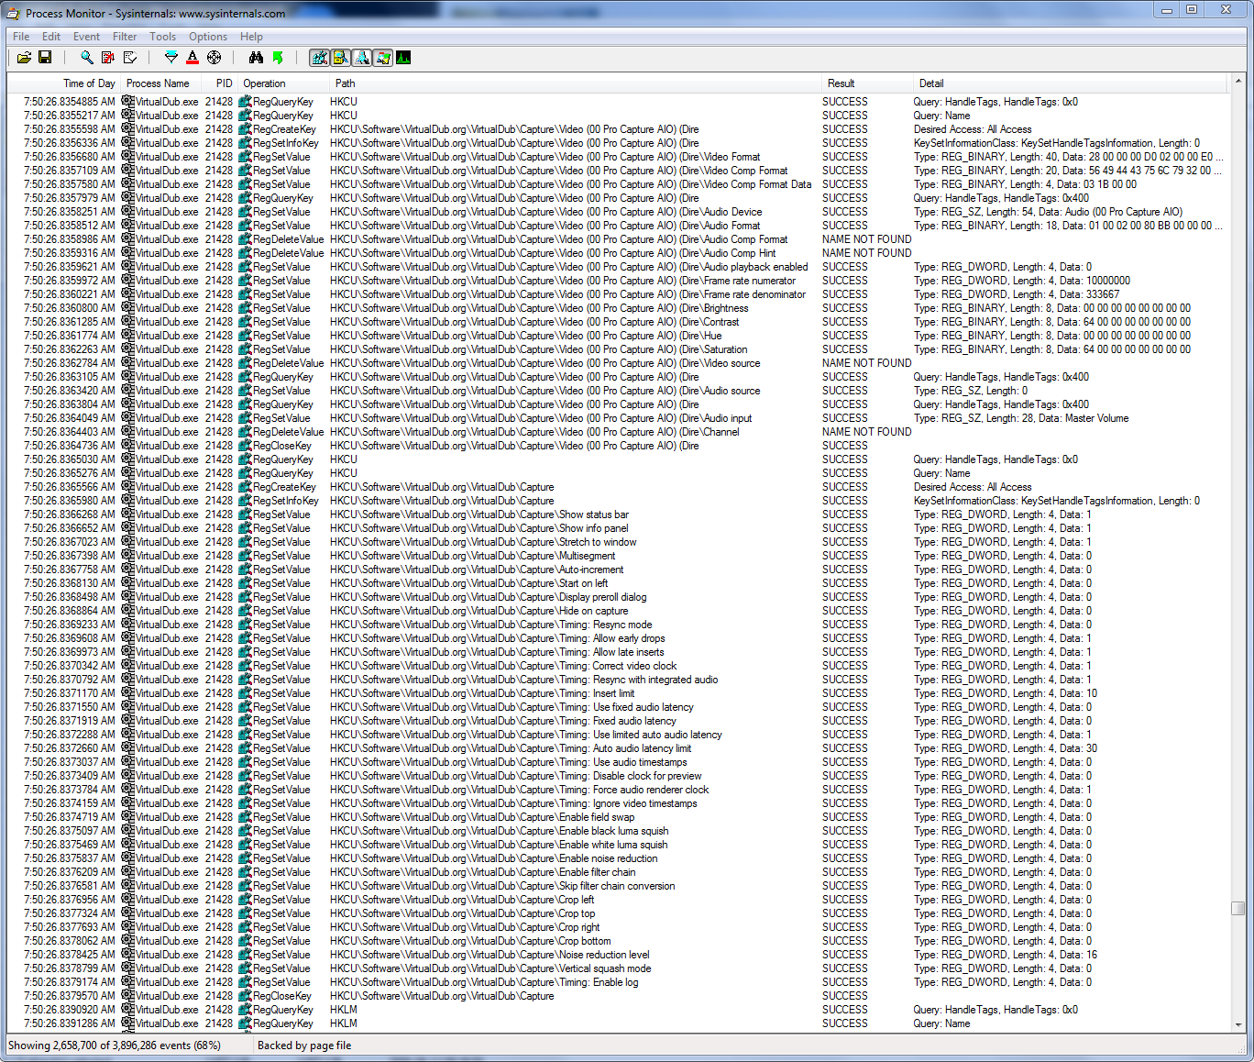Select the row for Multisegment
This screenshot has width=1254, height=1062.
coord(619,556)
